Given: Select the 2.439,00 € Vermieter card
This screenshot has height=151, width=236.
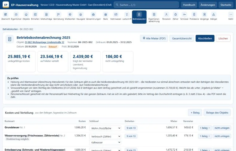Looking at the screenshot, I should [x=85, y=61].
